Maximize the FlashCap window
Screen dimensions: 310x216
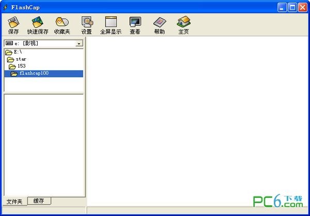292,8
